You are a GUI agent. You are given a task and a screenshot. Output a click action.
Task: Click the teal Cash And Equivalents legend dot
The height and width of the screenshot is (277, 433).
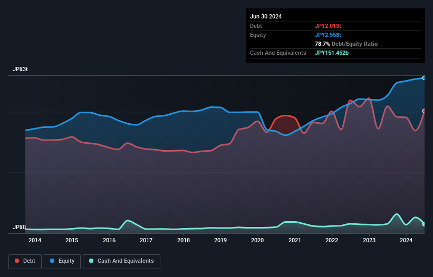point(91,261)
